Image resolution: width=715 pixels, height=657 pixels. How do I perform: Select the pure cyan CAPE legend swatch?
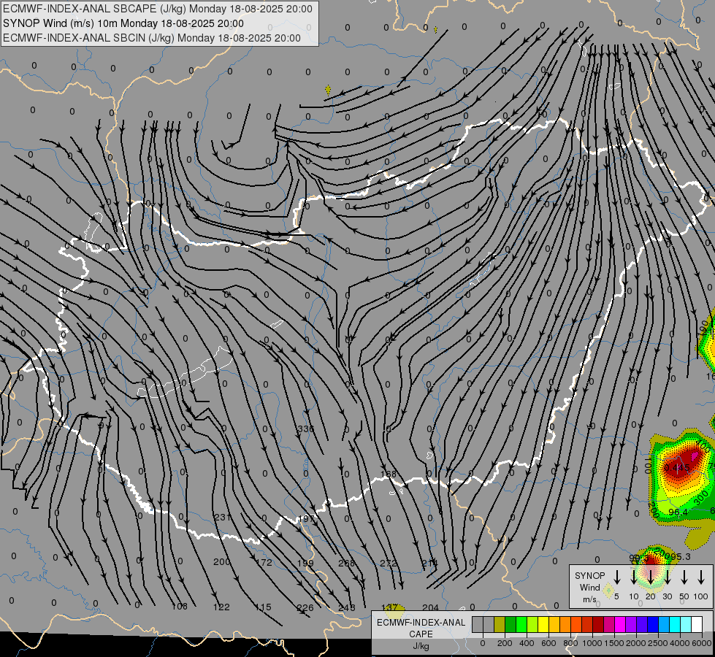click(x=675, y=625)
